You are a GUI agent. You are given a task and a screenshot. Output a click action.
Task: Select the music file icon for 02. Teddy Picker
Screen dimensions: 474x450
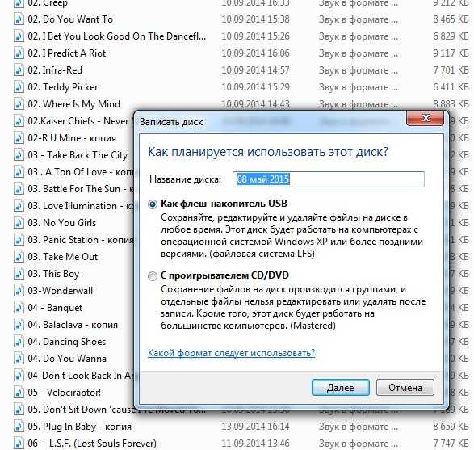[19, 87]
